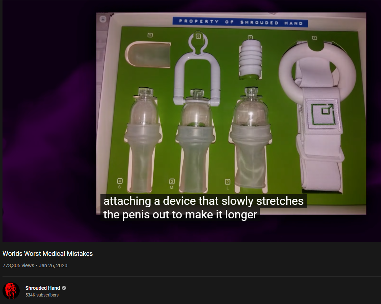The width and height of the screenshot is (381, 304).
Task: Click the numbered 5 label in video
Action: click(150, 35)
